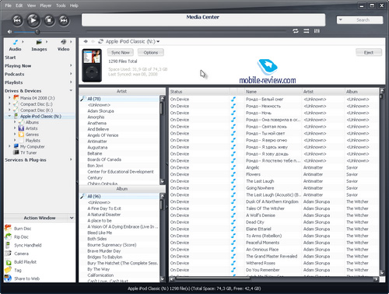
Task: Click the Build Playlist icon
Action: (x=9, y=262)
